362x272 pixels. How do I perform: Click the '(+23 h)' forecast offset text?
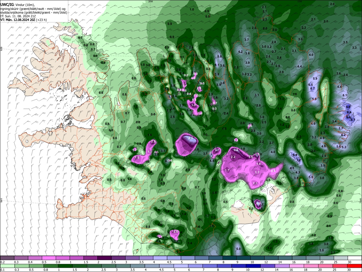coord(41,20)
